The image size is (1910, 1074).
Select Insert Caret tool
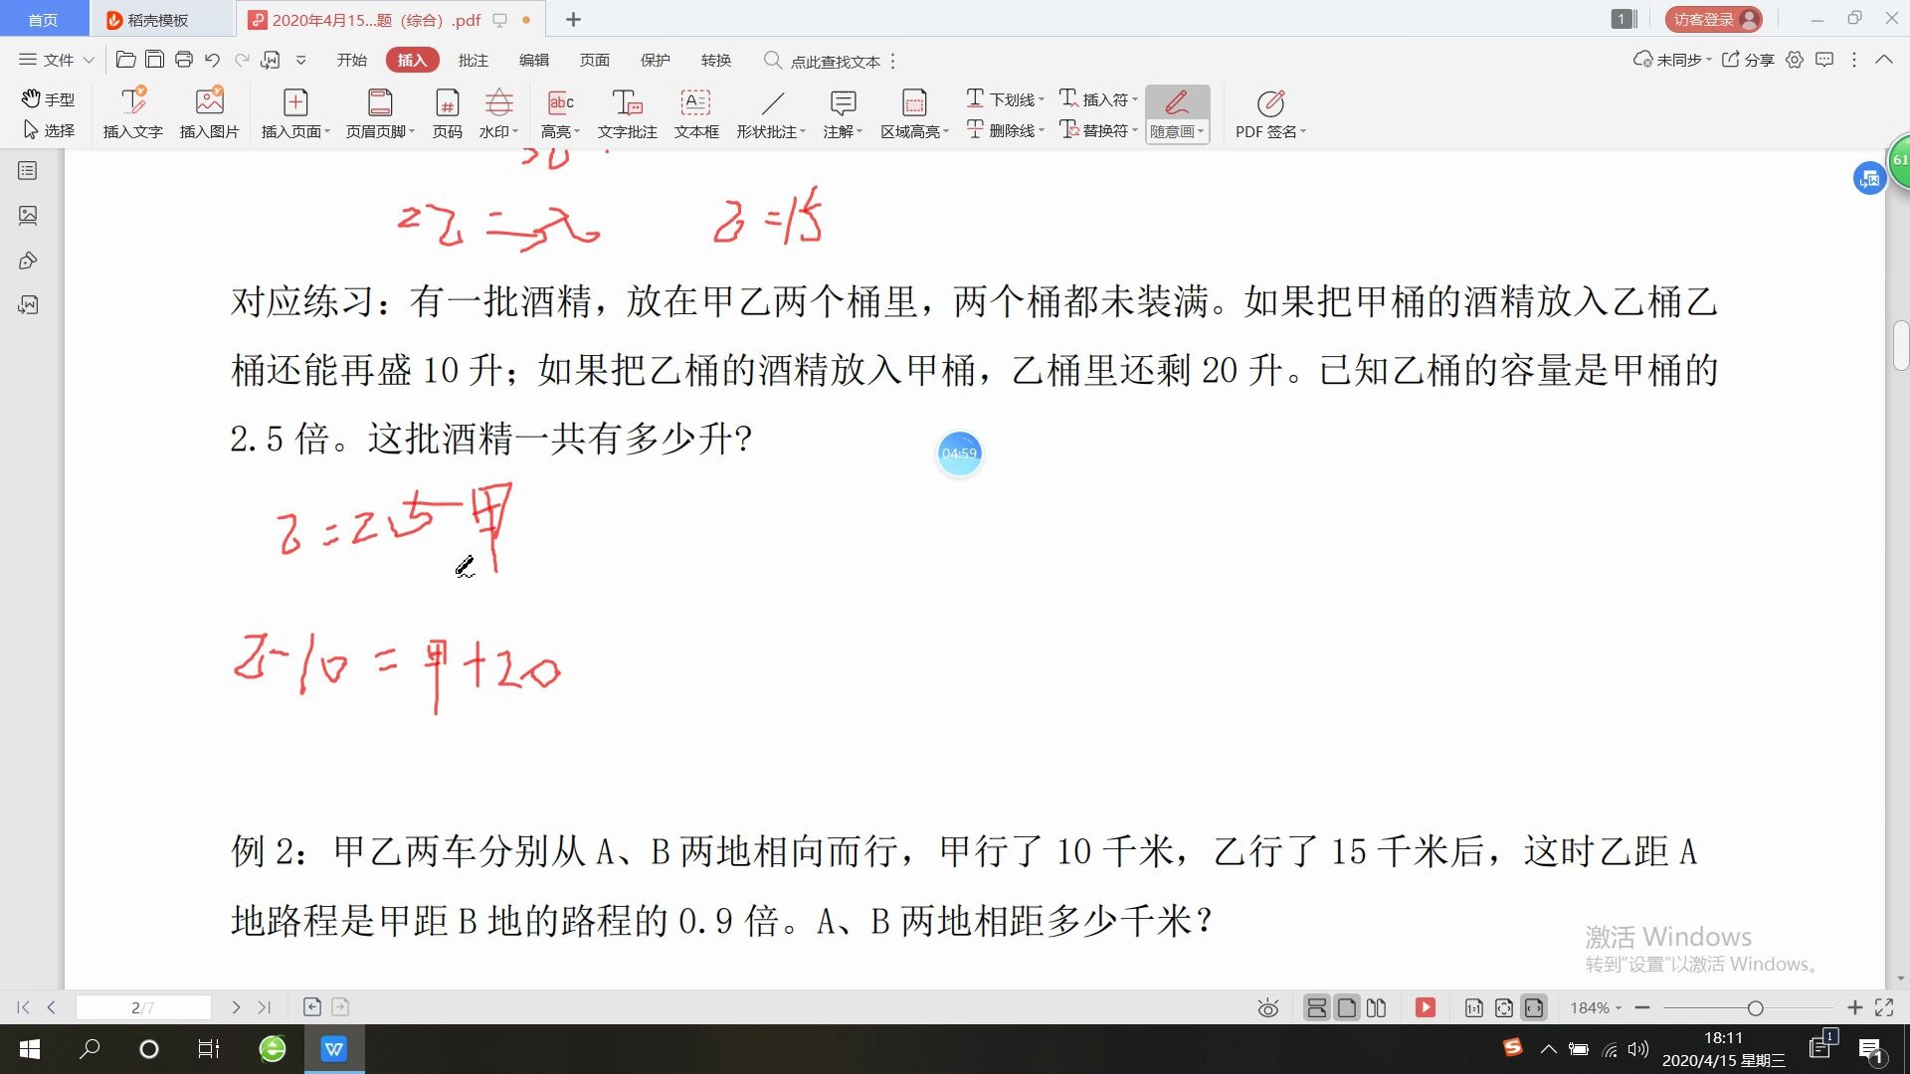(1098, 99)
